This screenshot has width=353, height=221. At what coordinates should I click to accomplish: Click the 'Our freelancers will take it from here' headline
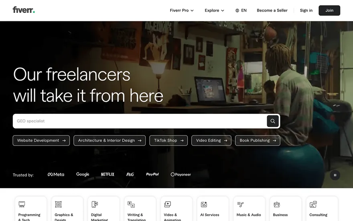[88, 85]
